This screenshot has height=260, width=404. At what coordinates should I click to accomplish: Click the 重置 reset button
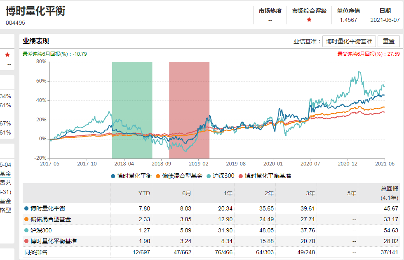point(388,41)
